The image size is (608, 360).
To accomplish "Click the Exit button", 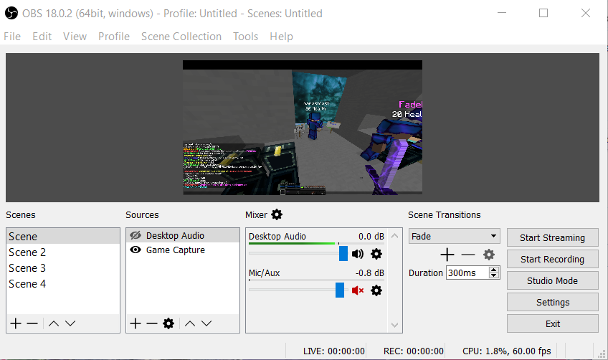I will [552, 323].
